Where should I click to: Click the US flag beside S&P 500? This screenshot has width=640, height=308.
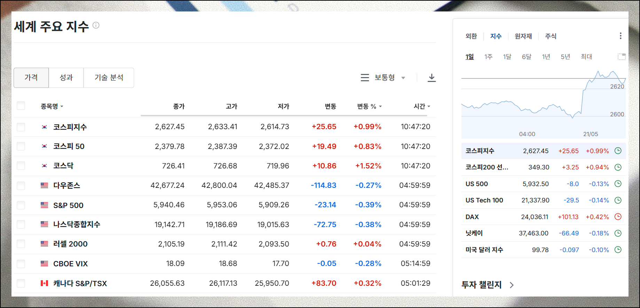[44, 205]
